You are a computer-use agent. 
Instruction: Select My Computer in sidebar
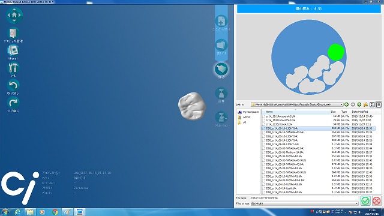[x=248, y=112]
